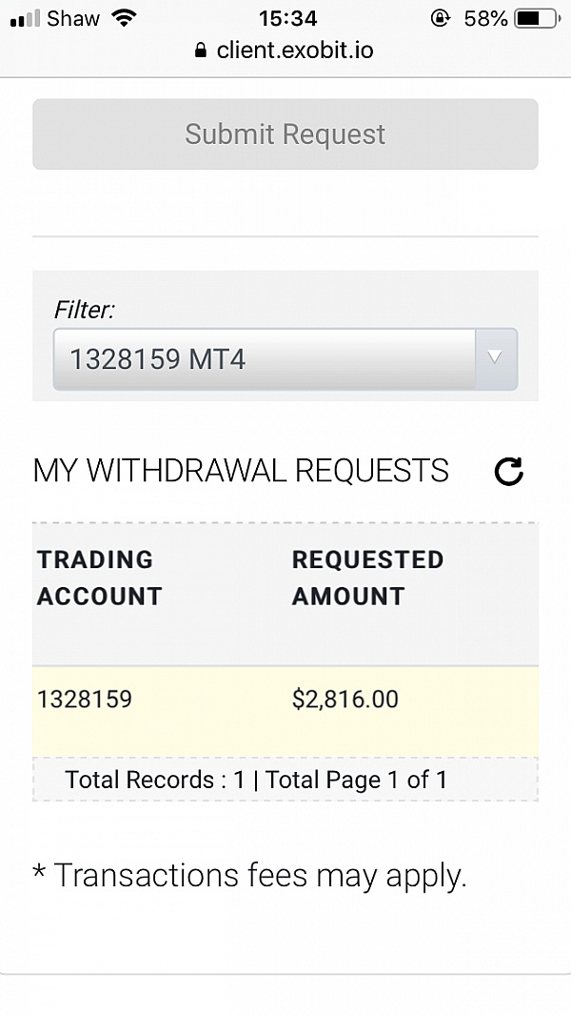571x1015 pixels.
Task: Select the 1328159 trading account cell
Action: tap(85, 700)
